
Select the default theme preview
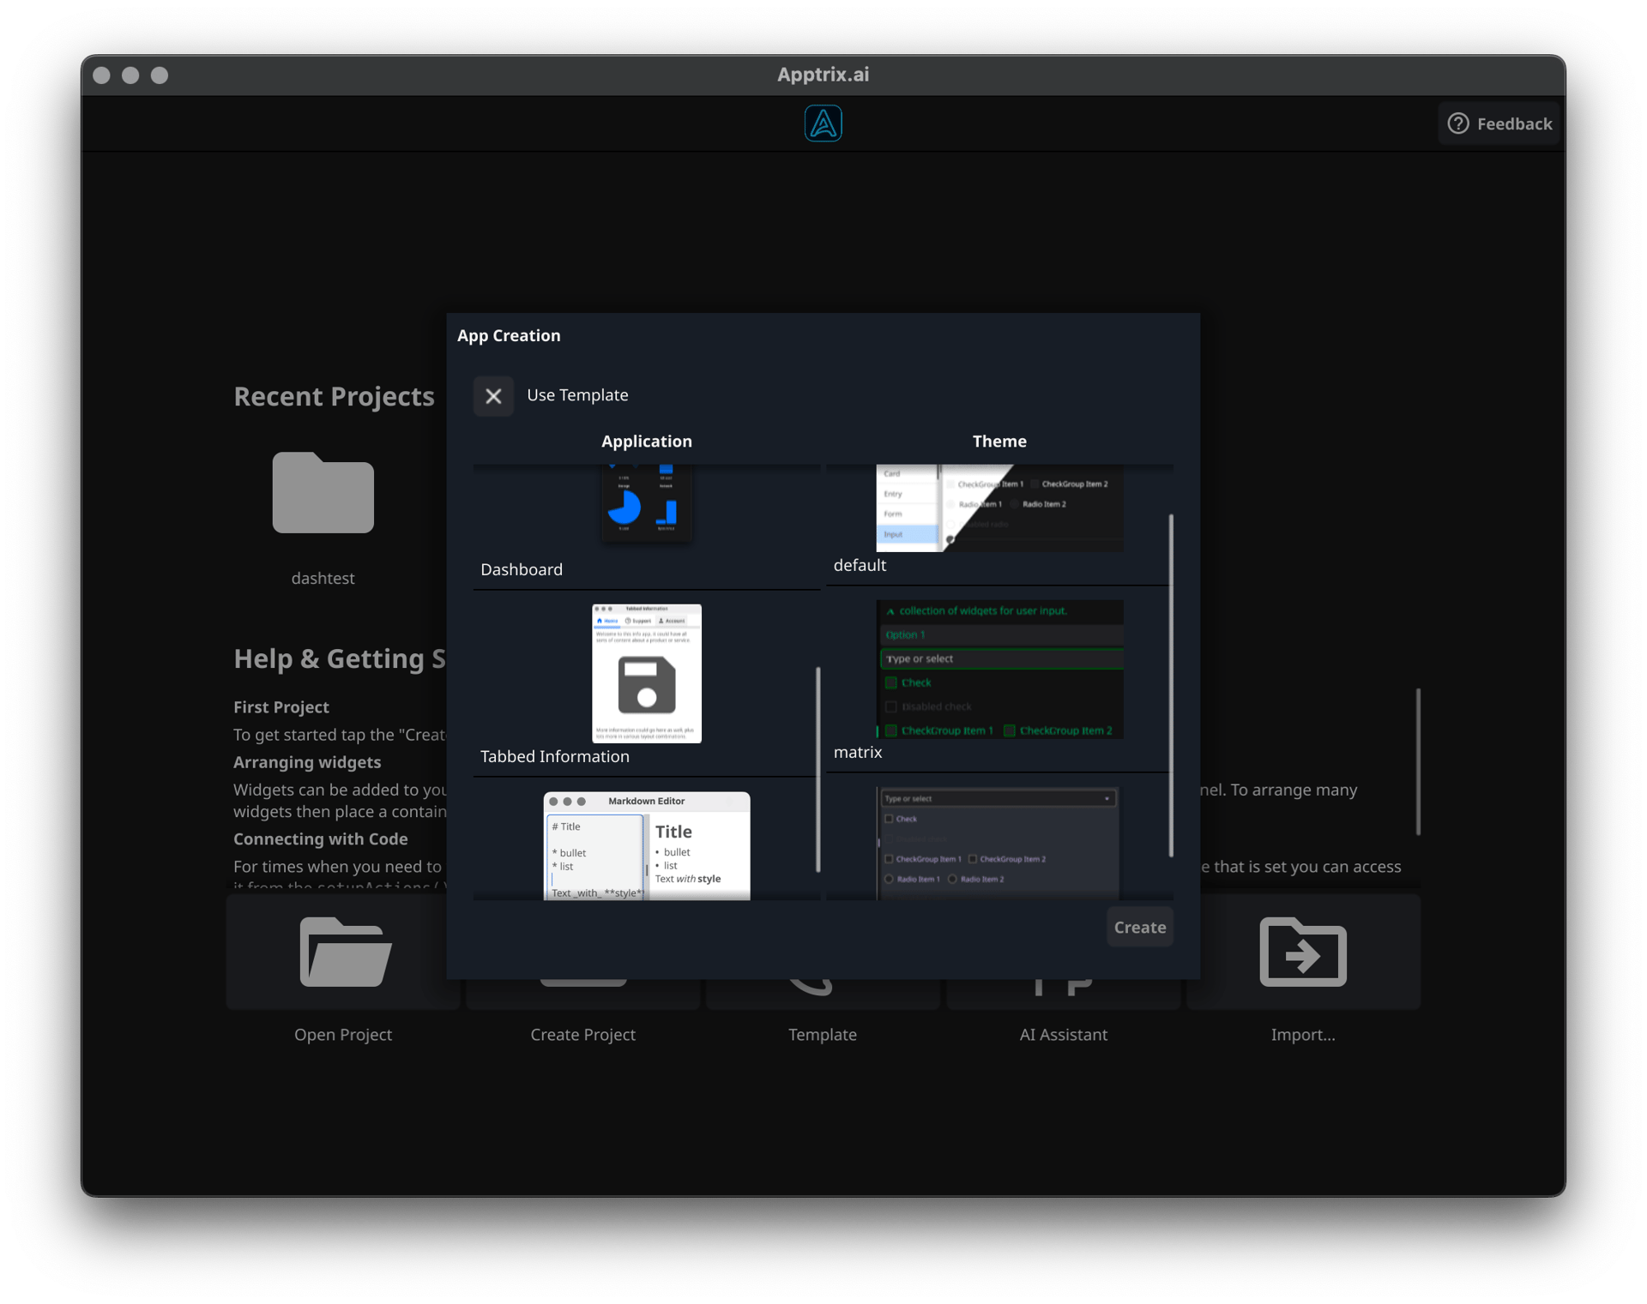[x=999, y=508]
